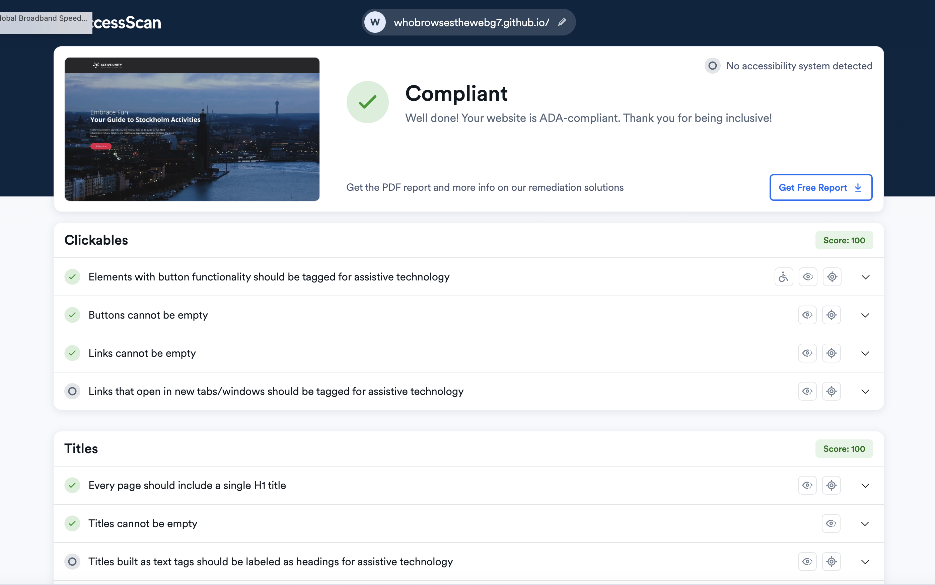Image resolution: width=935 pixels, height=585 pixels.
Task: Expand the links new tabs/windows row
Action: [865, 392]
